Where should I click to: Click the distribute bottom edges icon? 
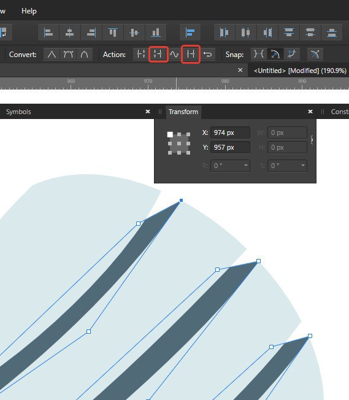pyautogui.click(x=331, y=33)
